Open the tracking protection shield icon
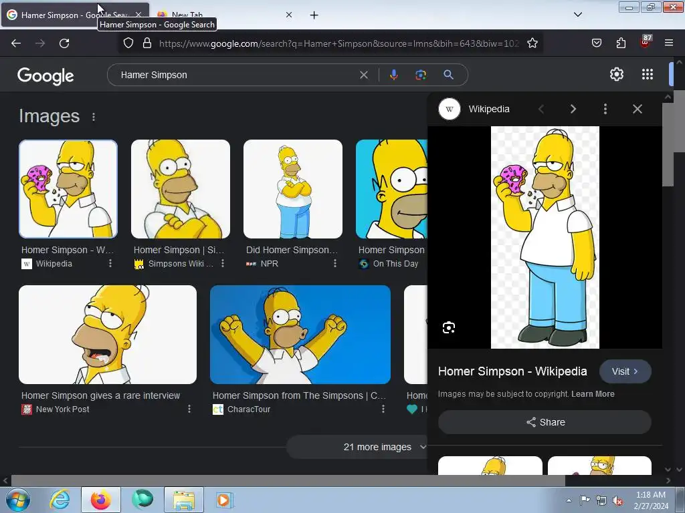This screenshot has height=513, width=685. (128, 43)
